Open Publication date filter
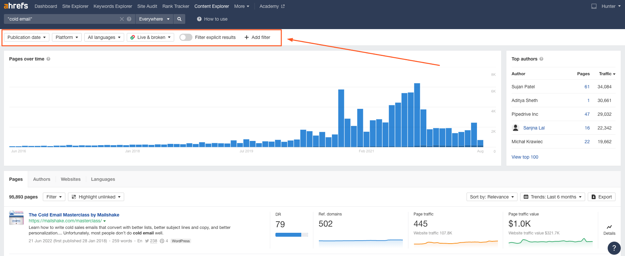 click(26, 37)
